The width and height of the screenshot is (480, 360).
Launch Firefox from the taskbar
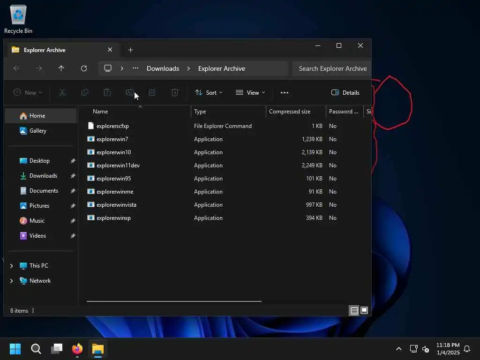pos(77,349)
